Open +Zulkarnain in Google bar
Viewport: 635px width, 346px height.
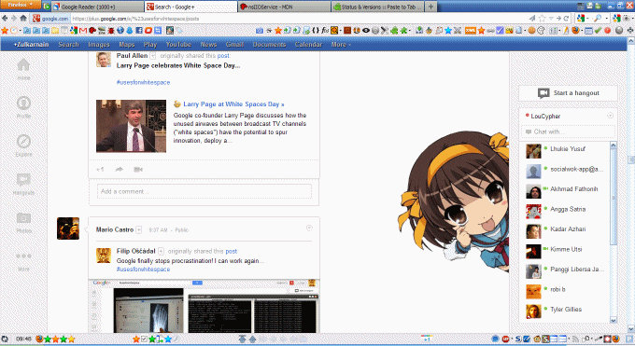point(31,45)
